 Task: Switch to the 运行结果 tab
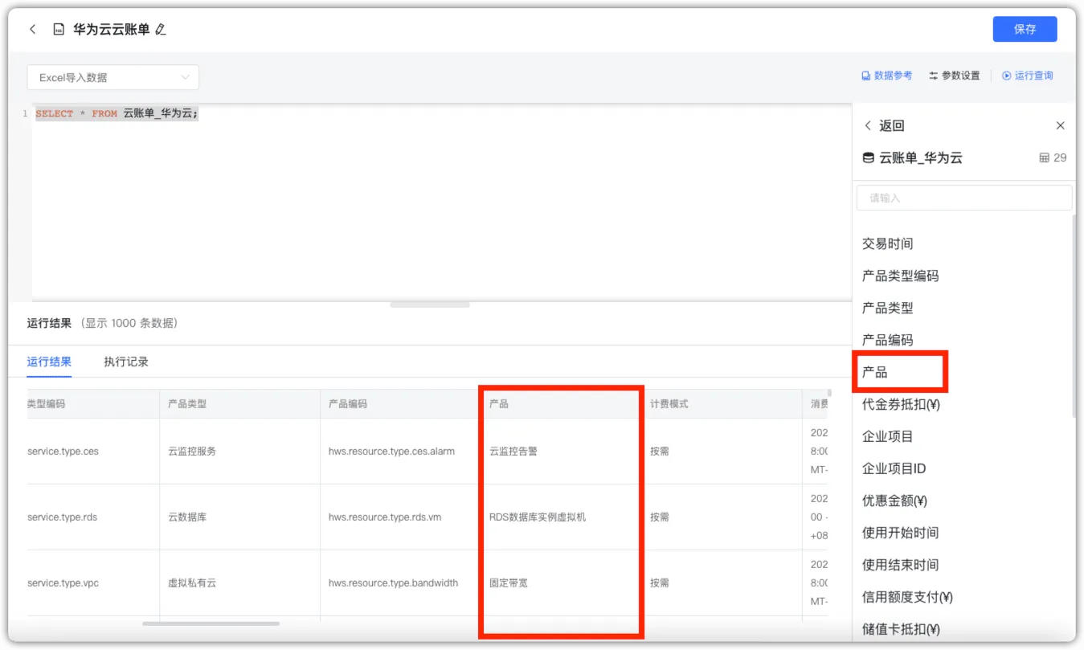tap(49, 362)
